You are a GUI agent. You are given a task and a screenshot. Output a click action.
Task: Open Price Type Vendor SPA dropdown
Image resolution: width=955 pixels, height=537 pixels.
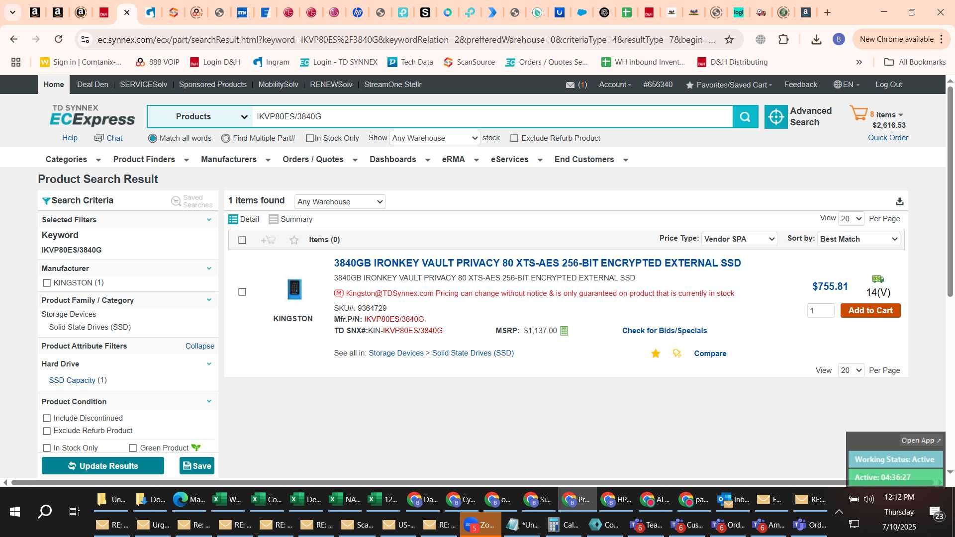pos(739,239)
